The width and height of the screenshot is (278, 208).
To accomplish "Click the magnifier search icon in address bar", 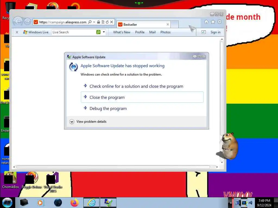I will pos(90,22).
